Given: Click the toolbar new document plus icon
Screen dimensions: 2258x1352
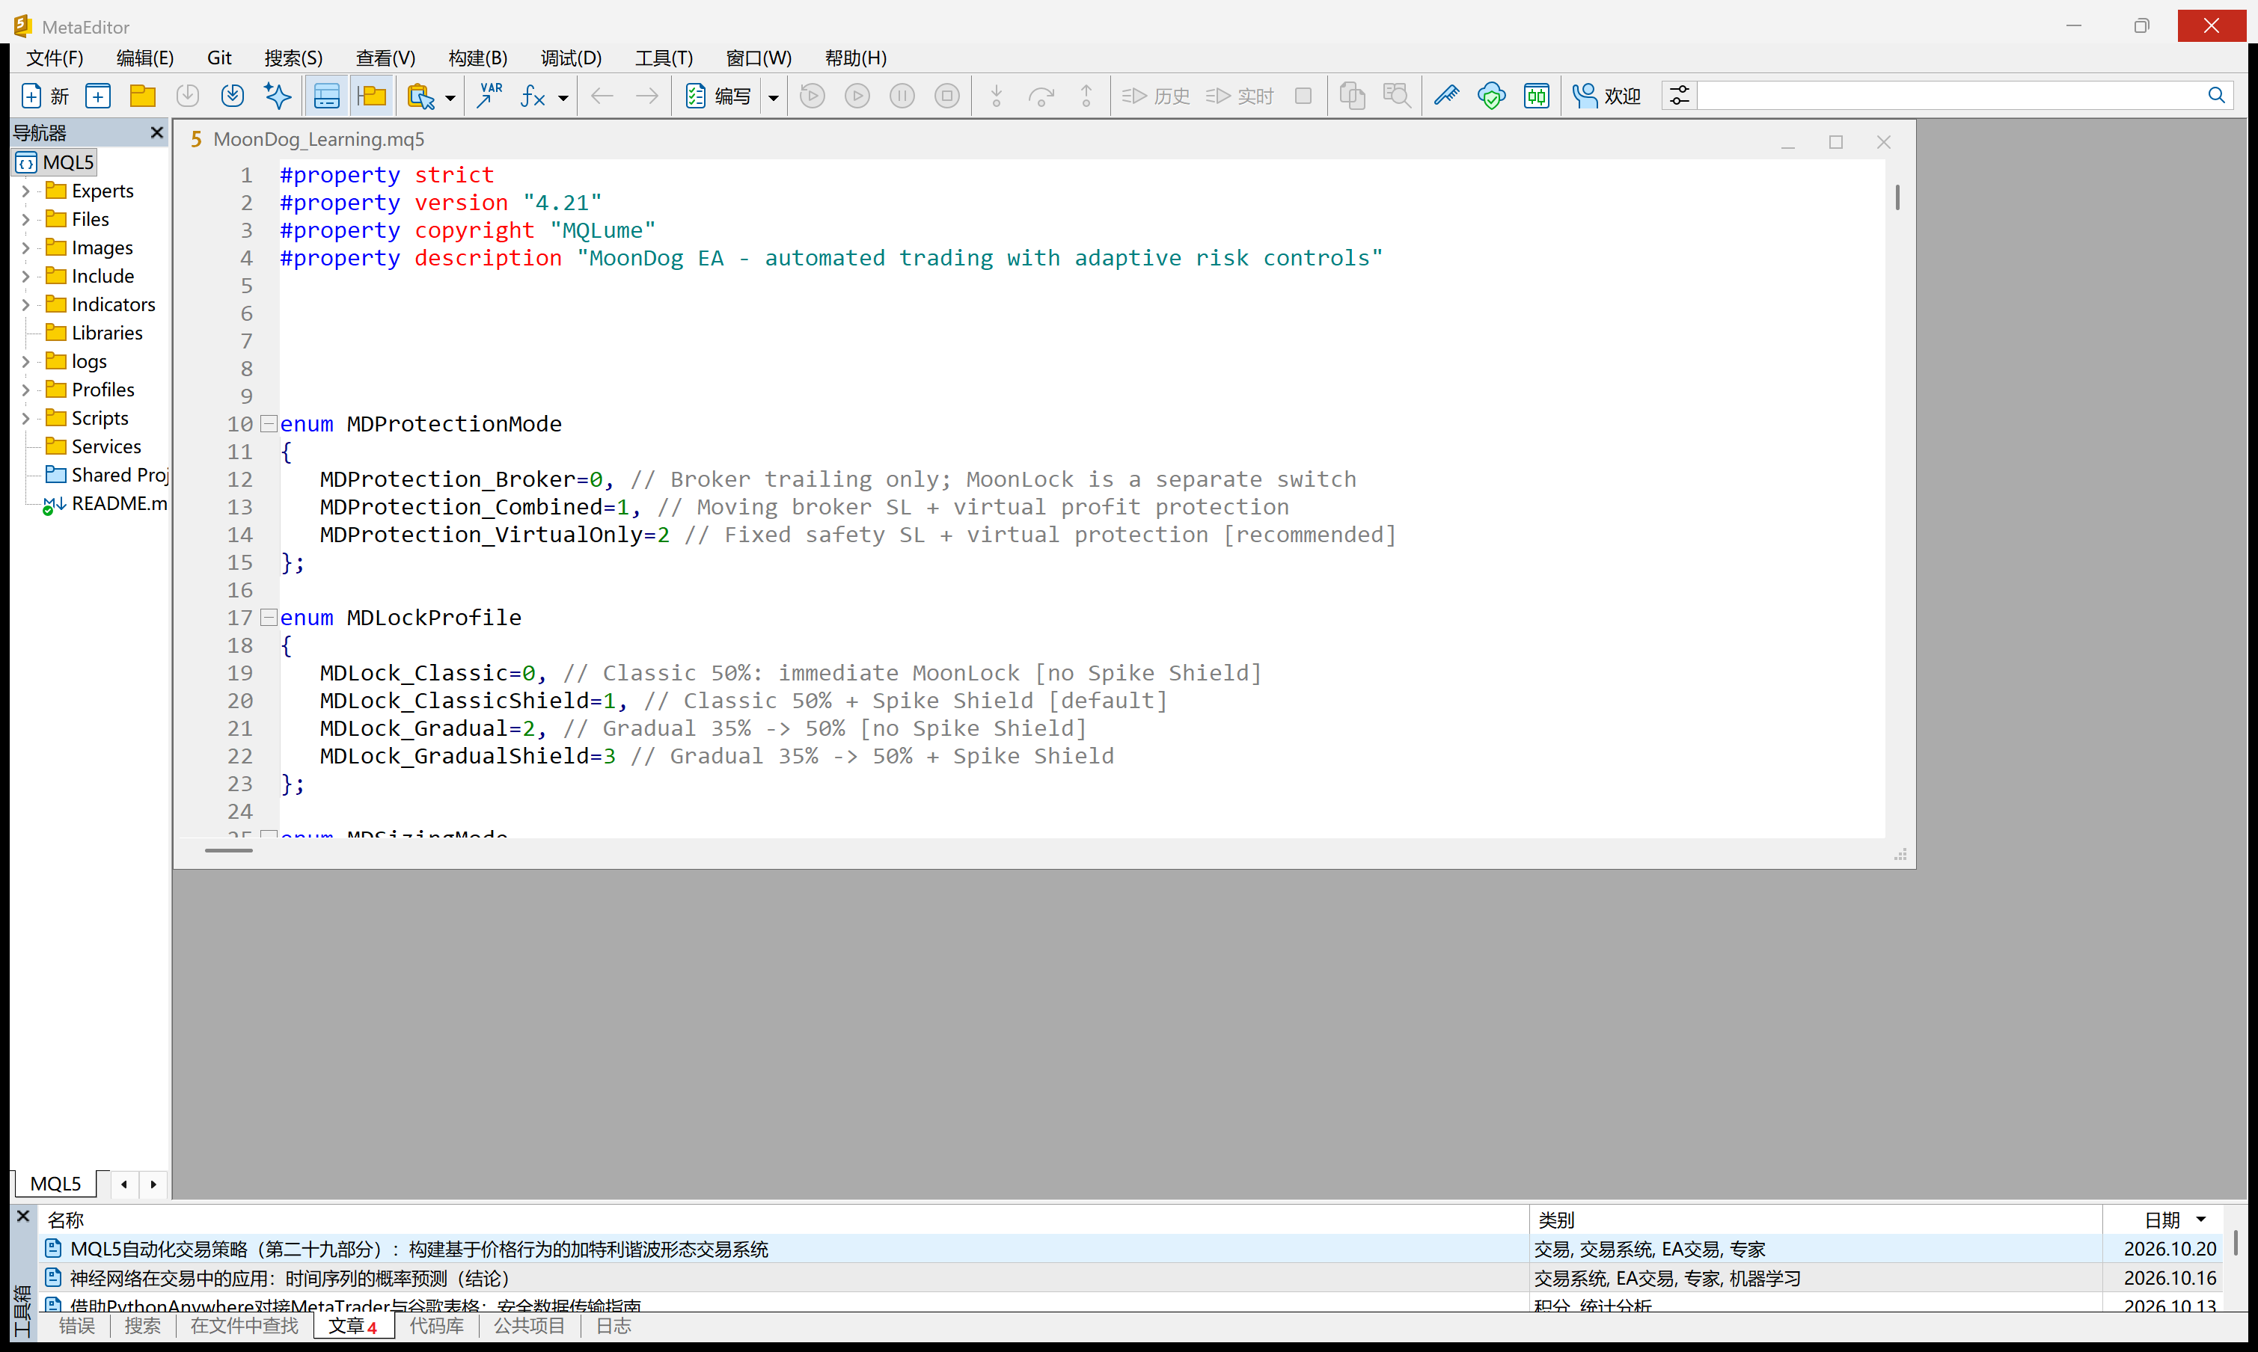Looking at the screenshot, I should pyautogui.click(x=97, y=96).
